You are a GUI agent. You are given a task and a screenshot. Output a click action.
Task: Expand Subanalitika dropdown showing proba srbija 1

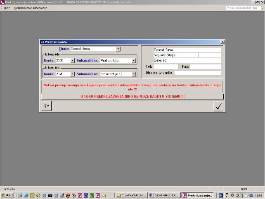(134, 74)
